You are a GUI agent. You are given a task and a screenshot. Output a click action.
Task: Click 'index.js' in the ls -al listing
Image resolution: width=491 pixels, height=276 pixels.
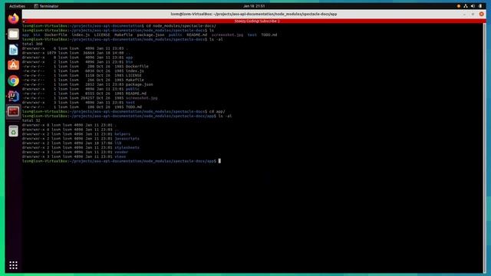click(135, 71)
